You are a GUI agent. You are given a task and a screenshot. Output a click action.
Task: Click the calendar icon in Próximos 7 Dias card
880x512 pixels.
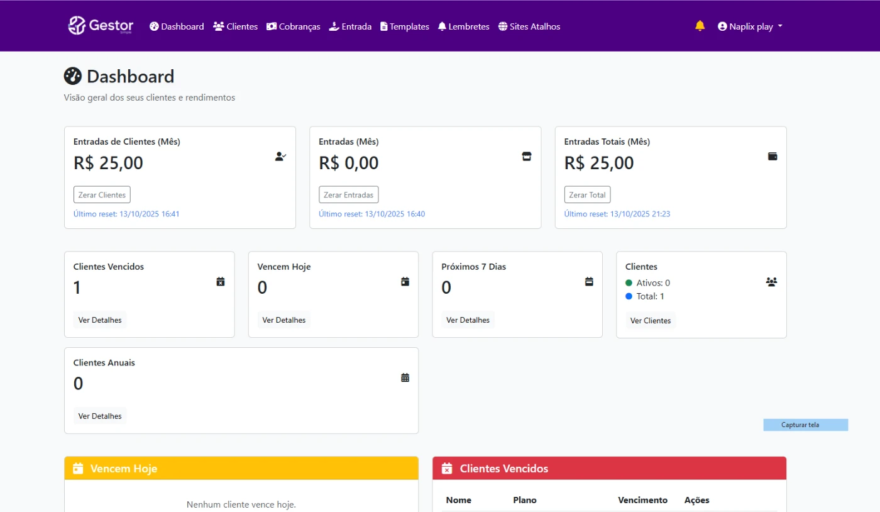tap(589, 282)
